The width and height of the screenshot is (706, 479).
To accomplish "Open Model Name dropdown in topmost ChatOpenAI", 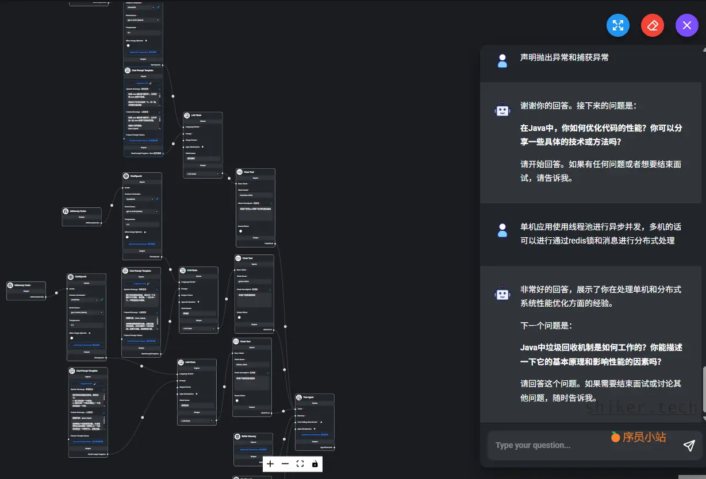I will [143, 20].
